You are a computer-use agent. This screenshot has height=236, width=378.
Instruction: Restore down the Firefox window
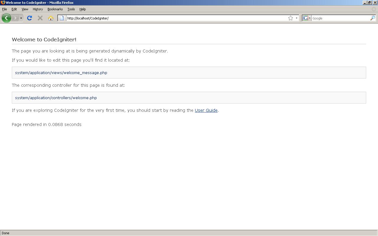369,2
